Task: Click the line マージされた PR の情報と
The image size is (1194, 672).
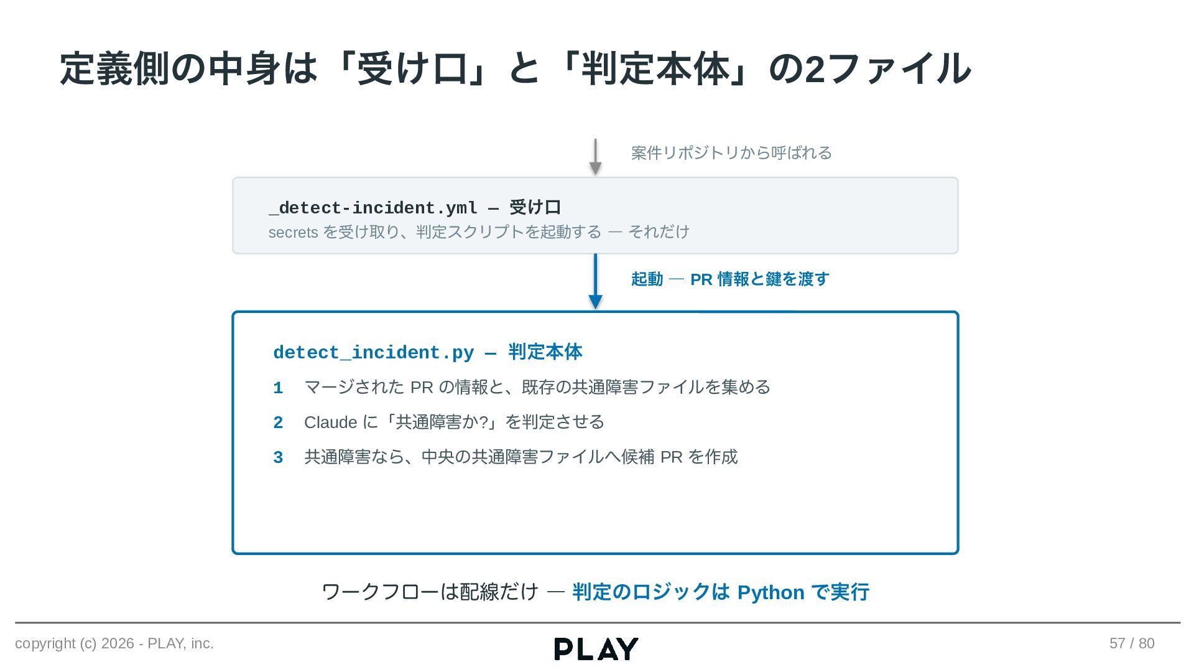Action: click(x=537, y=388)
